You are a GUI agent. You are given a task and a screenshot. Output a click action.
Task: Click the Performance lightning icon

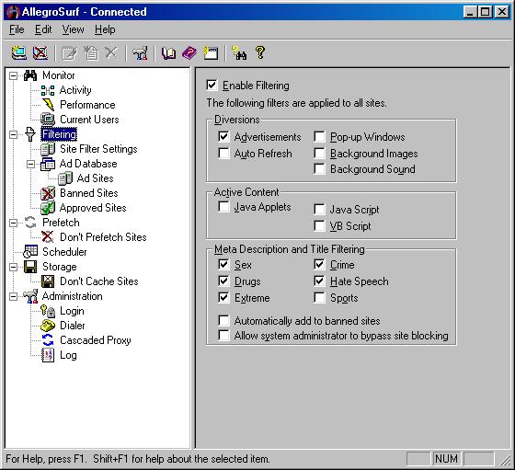pos(48,105)
